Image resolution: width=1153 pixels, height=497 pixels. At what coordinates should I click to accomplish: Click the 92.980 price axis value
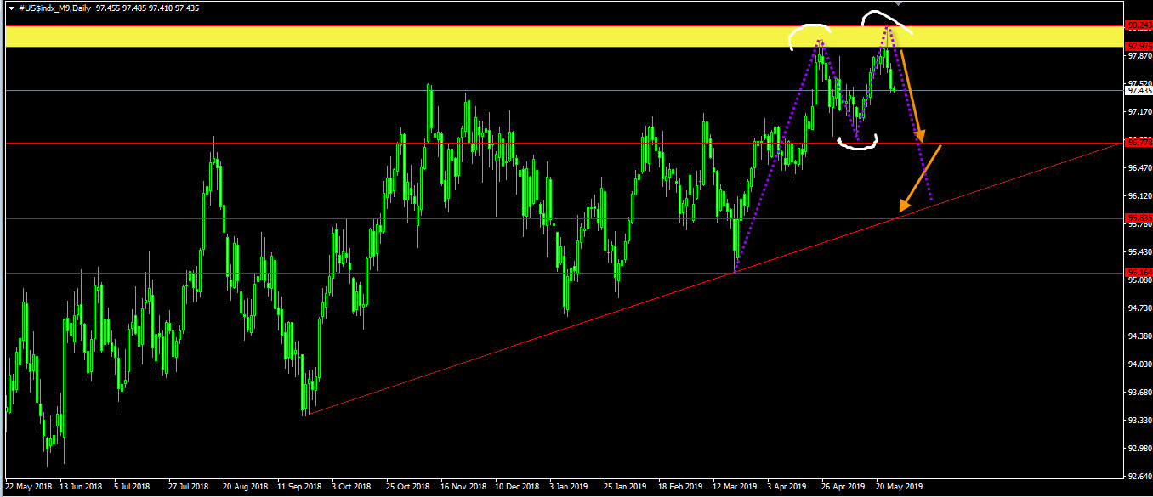[1139, 448]
